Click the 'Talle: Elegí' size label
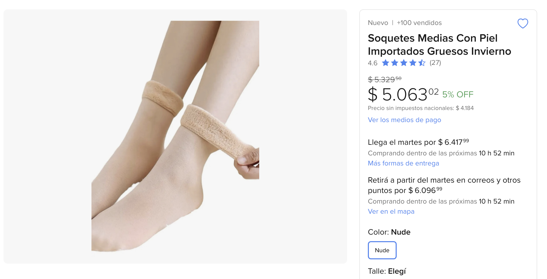The height and width of the screenshot is (279, 547). pyautogui.click(x=387, y=271)
